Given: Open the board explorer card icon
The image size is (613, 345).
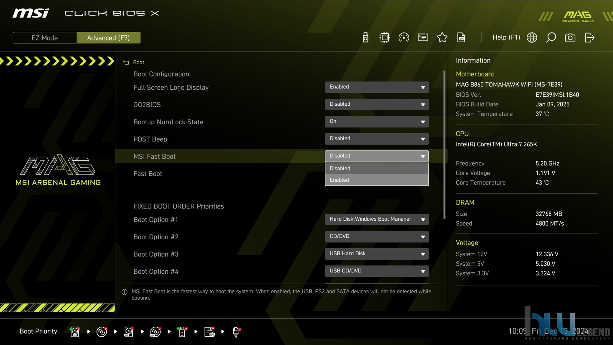Looking at the screenshot, I should (x=423, y=38).
